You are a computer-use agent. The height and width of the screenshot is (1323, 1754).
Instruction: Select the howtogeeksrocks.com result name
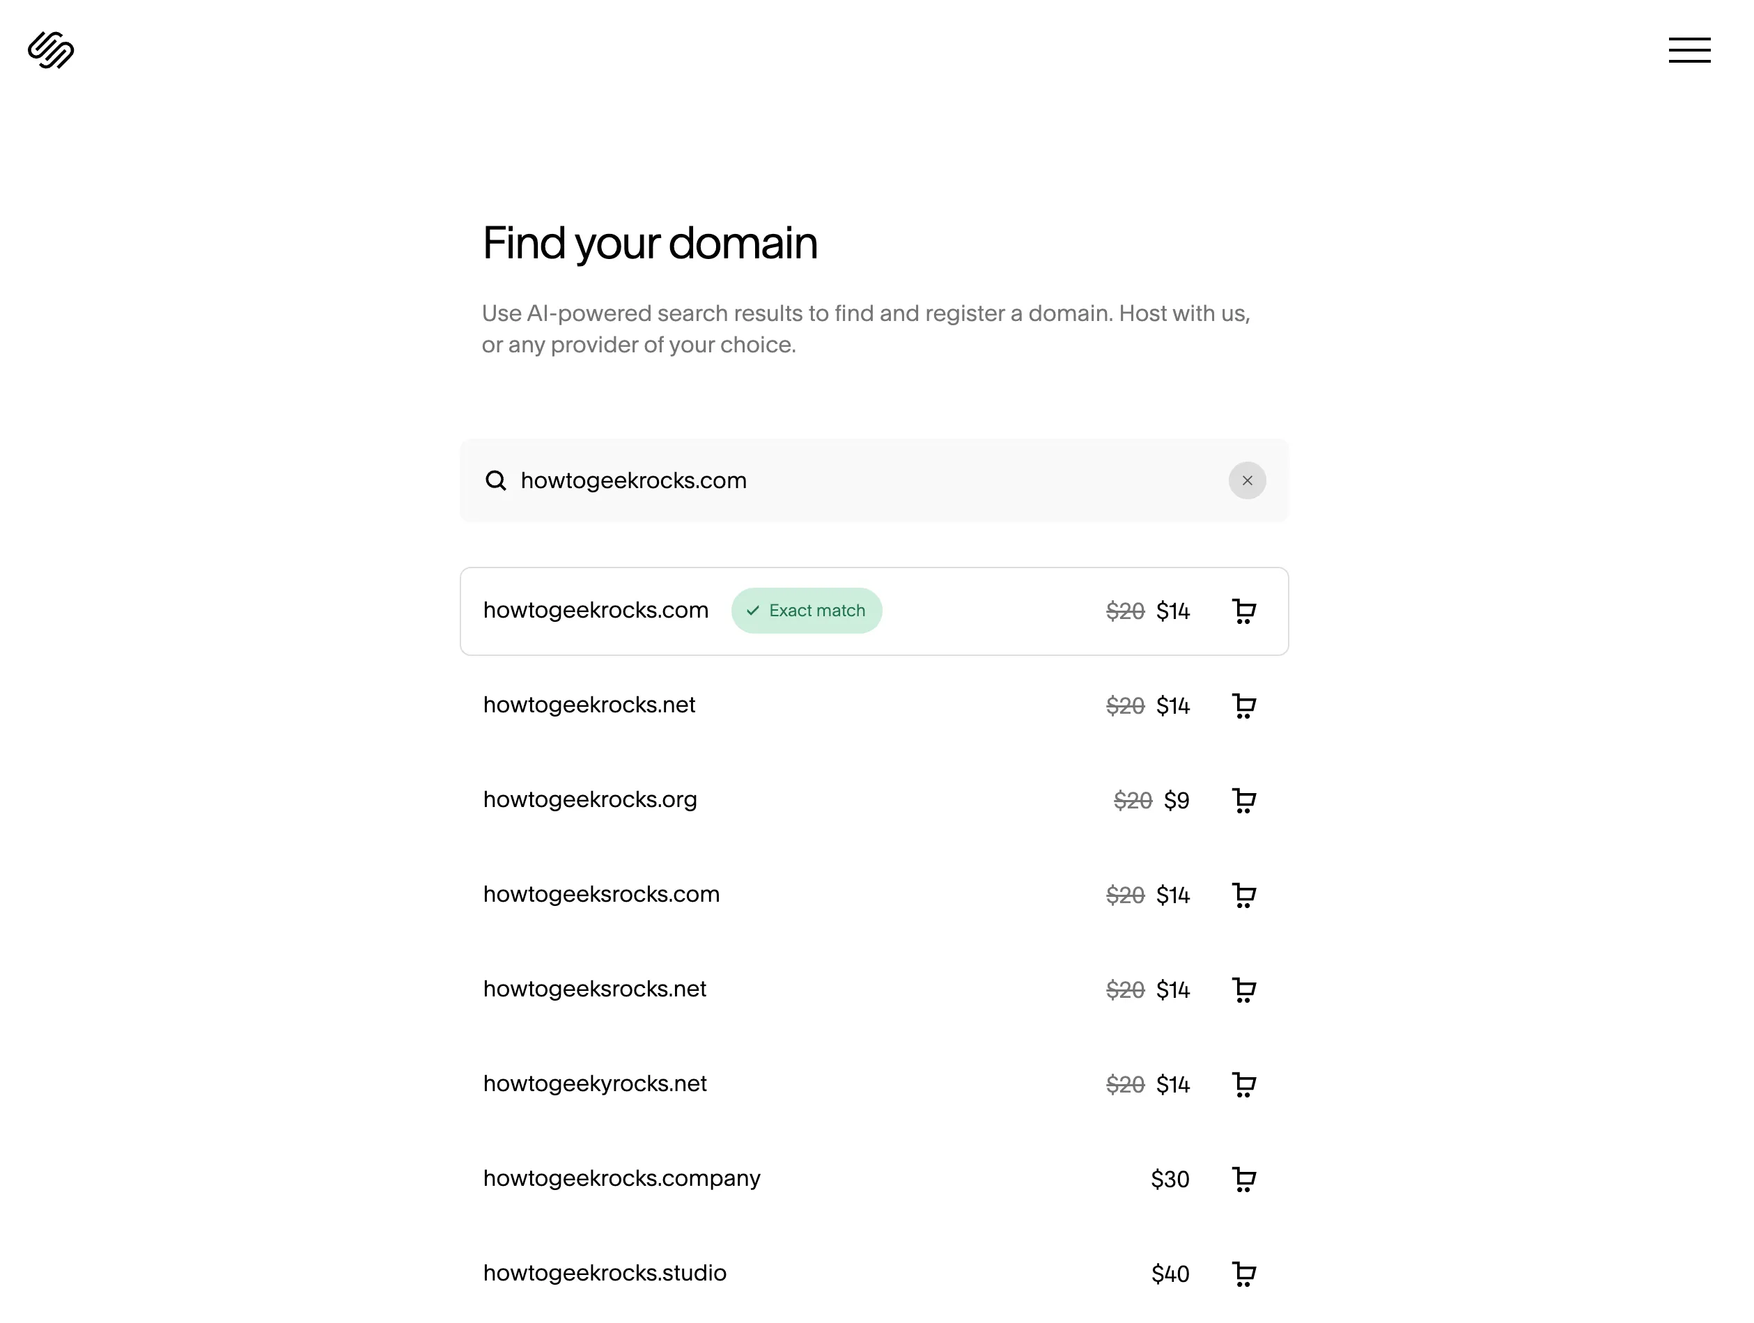pos(601,894)
